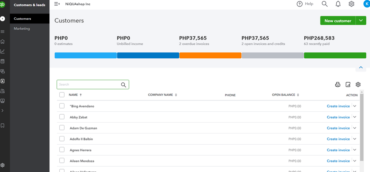Print the customer list
The height and width of the screenshot is (172, 370).
coord(338,85)
